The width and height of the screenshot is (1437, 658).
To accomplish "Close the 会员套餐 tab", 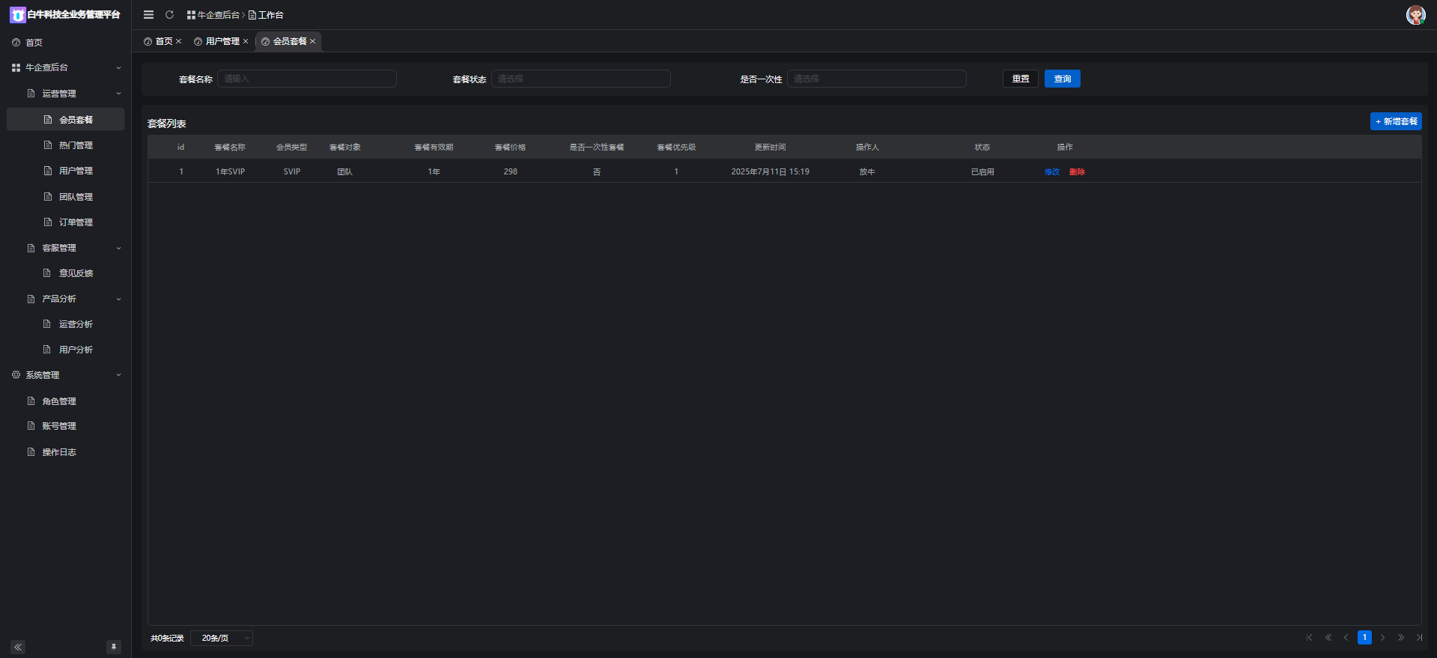I will pyautogui.click(x=313, y=41).
